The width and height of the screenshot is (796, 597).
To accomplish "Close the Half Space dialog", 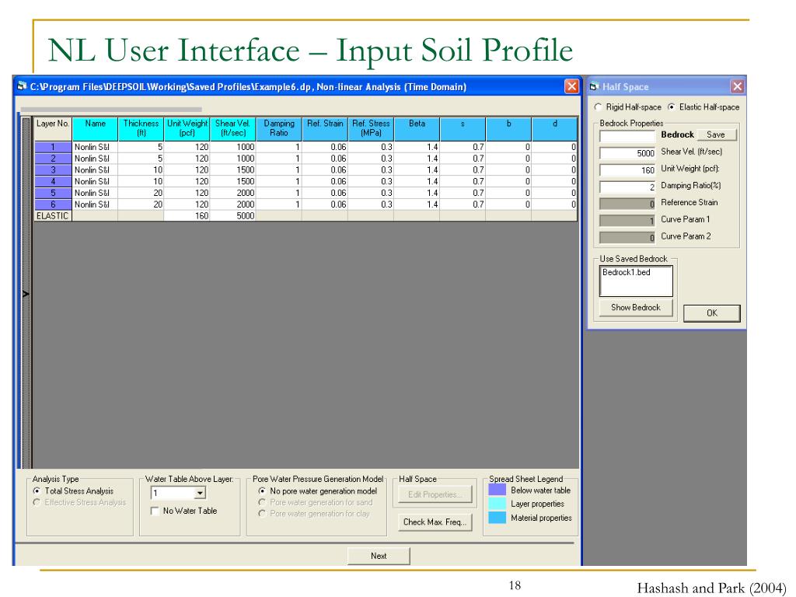I will tap(737, 87).
